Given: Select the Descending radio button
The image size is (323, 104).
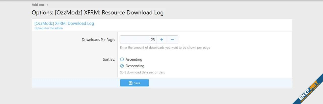Looking at the screenshot, I should (x=122, y=66).
